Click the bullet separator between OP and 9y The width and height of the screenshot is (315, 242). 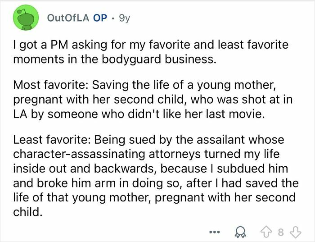[113, 19]
